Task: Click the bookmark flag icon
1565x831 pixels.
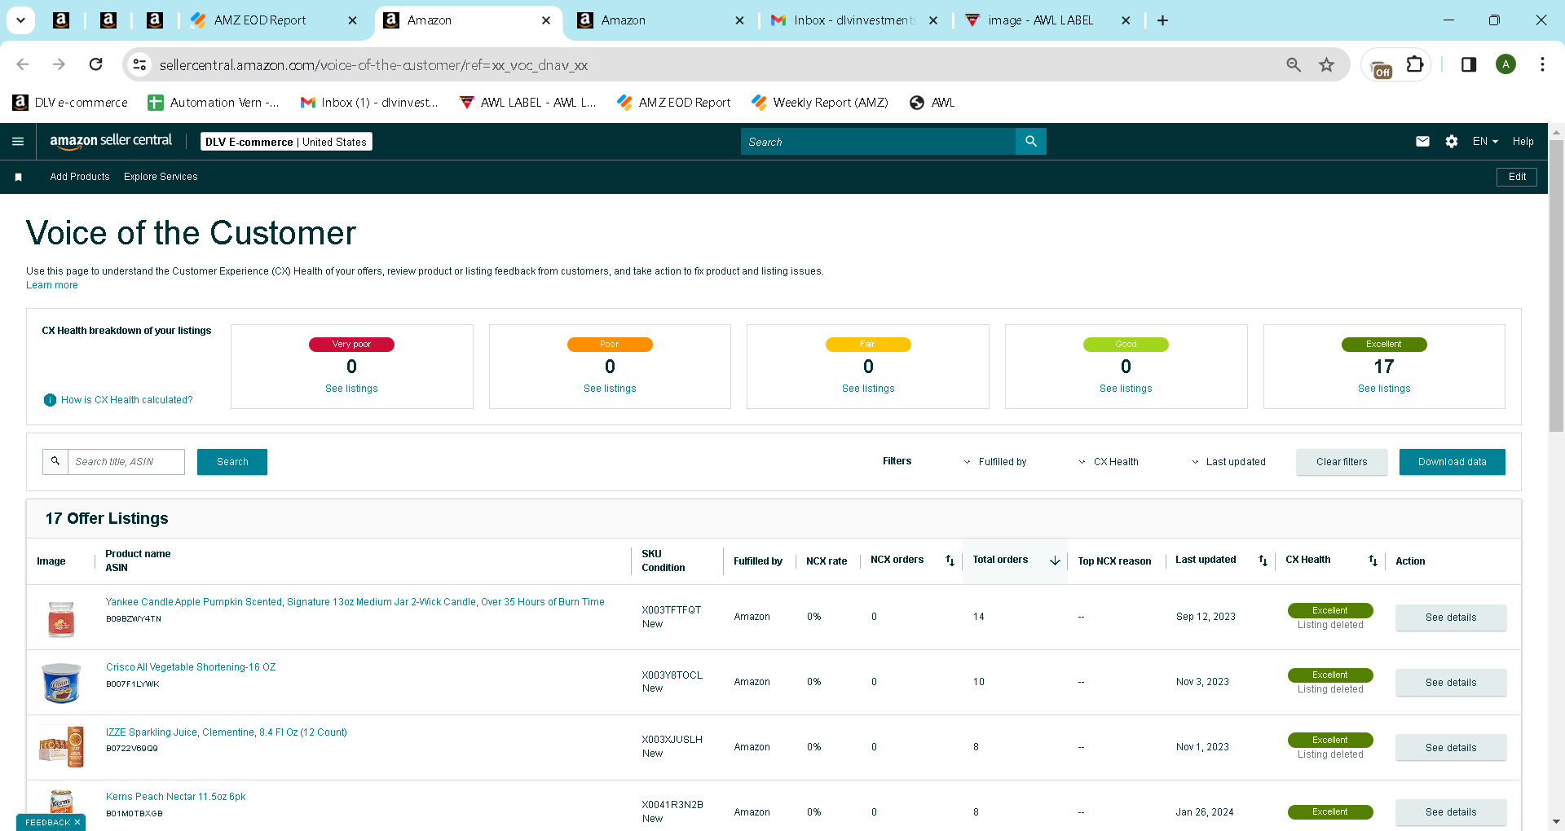Action: pyautogui.click(x=18, y=177)
